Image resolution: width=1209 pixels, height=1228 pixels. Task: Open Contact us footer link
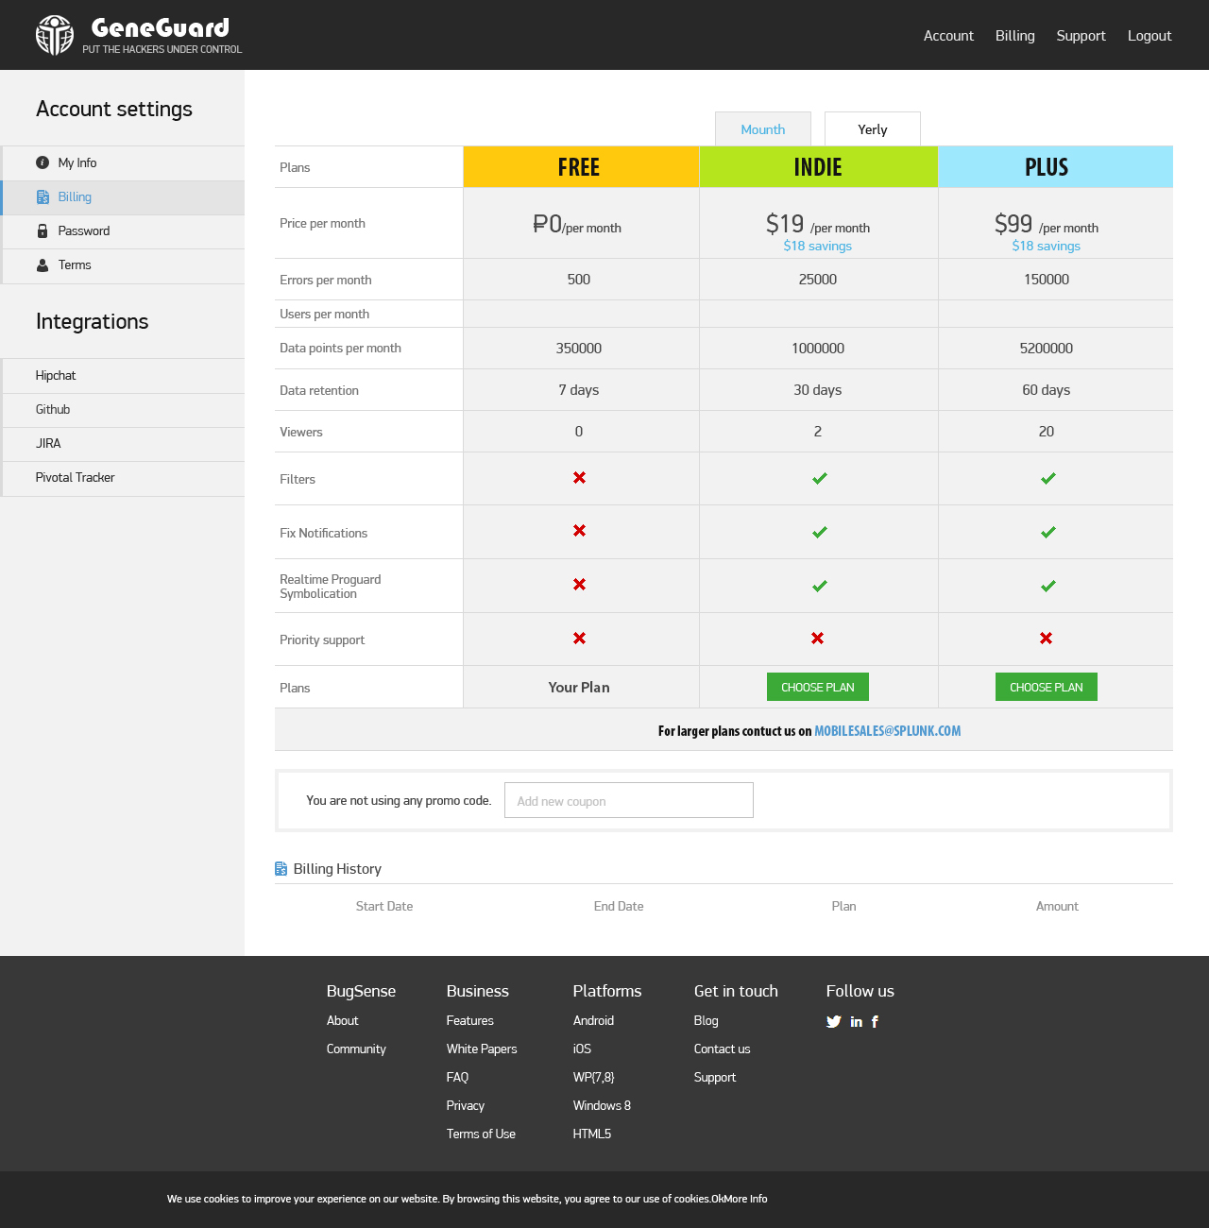pyautogui.click(x=722, y=1049)
